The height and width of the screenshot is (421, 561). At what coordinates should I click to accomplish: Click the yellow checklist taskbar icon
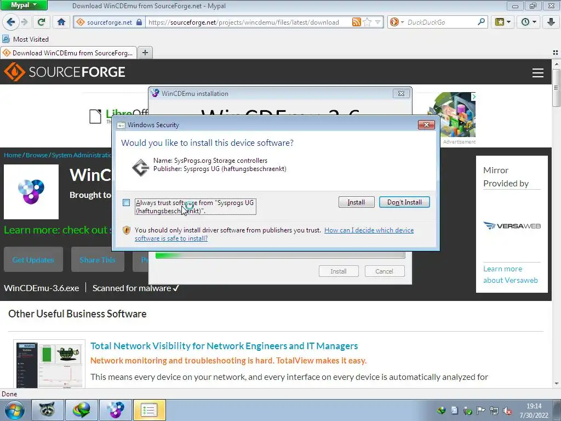coord(149,410)
